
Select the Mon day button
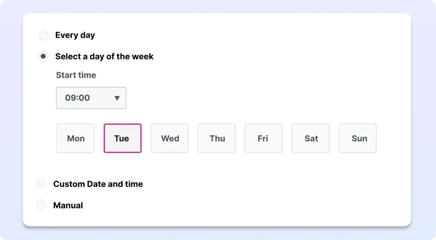coord(76,138)
